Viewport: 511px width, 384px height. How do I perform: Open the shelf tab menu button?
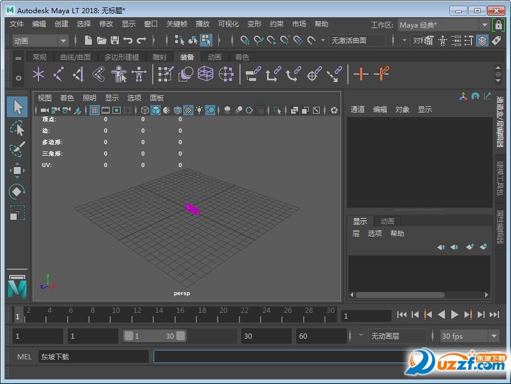(18, 59)
